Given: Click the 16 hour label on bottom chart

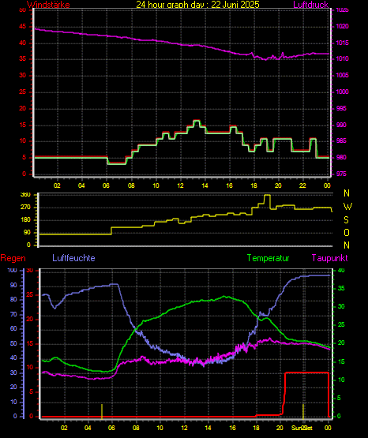Looking at the screenshot, I should click(x=232, y=428).
